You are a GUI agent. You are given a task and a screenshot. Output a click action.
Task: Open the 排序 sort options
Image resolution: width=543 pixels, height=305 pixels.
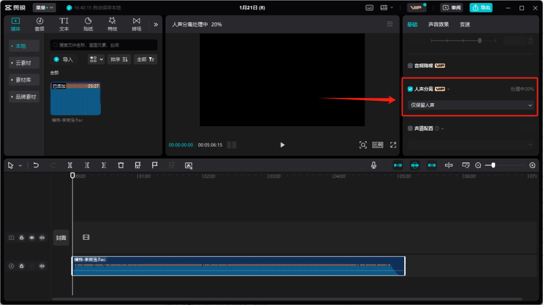coord(119,59)
